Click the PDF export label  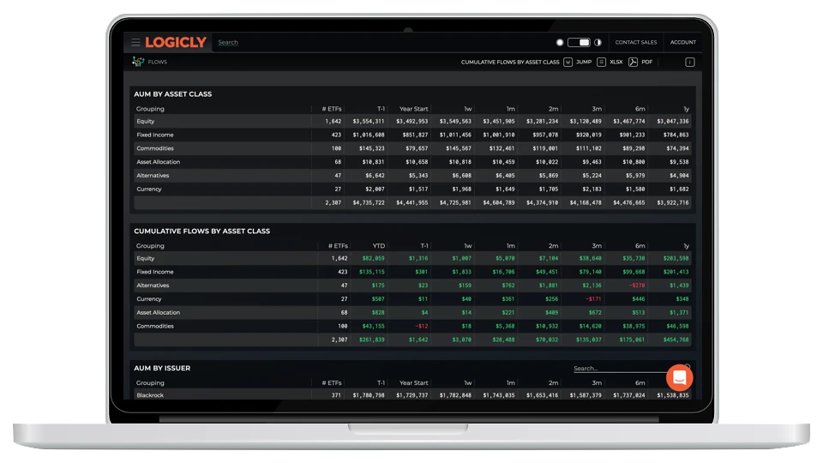(x=647, y=62)
